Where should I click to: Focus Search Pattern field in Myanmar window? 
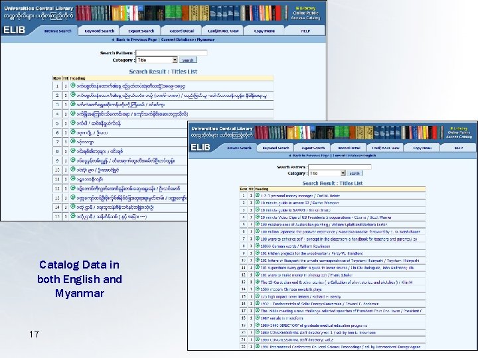(171, 52)
